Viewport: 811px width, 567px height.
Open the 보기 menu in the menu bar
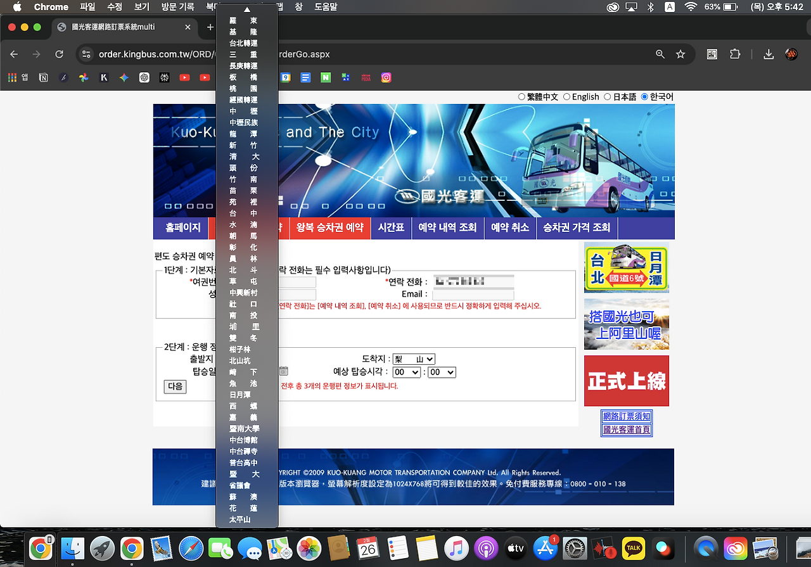coord(142,7)
